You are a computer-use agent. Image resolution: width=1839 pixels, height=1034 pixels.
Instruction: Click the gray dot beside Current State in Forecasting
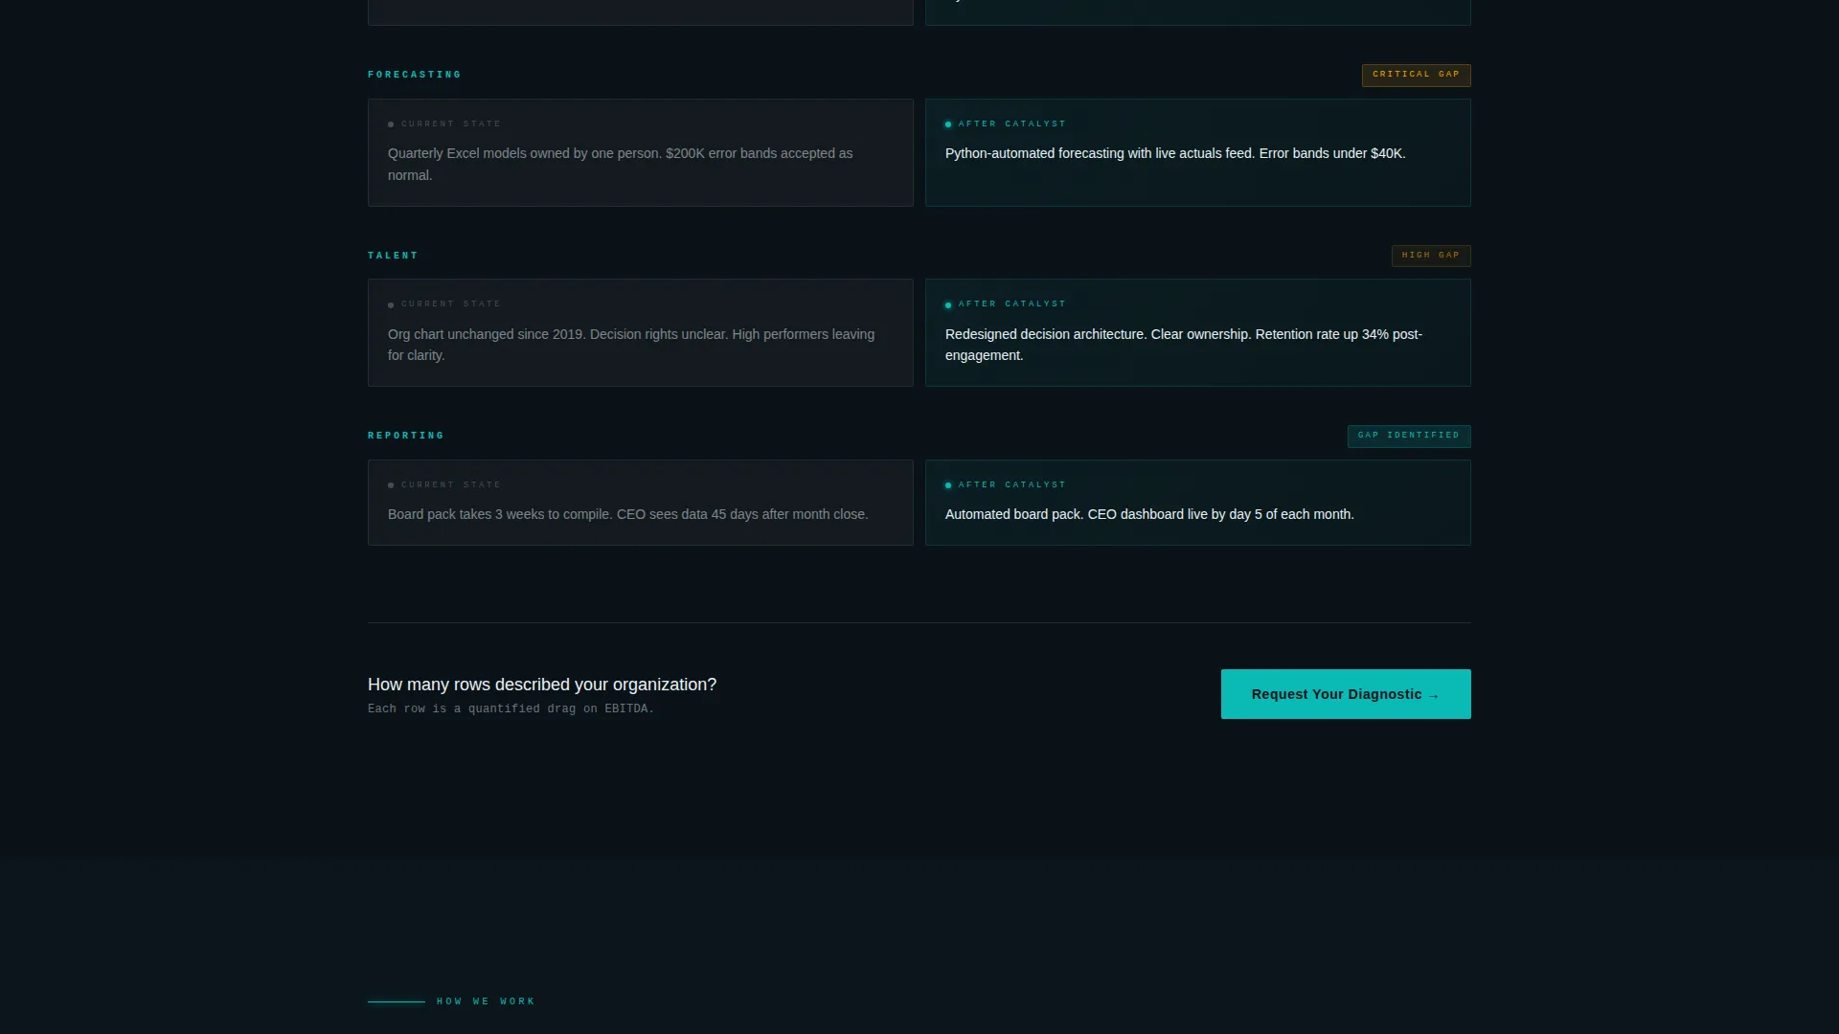[391, 124]
